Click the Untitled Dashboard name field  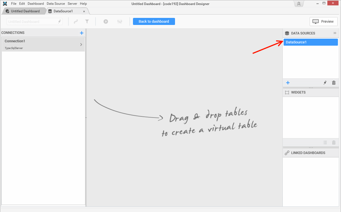pos(34,22)
